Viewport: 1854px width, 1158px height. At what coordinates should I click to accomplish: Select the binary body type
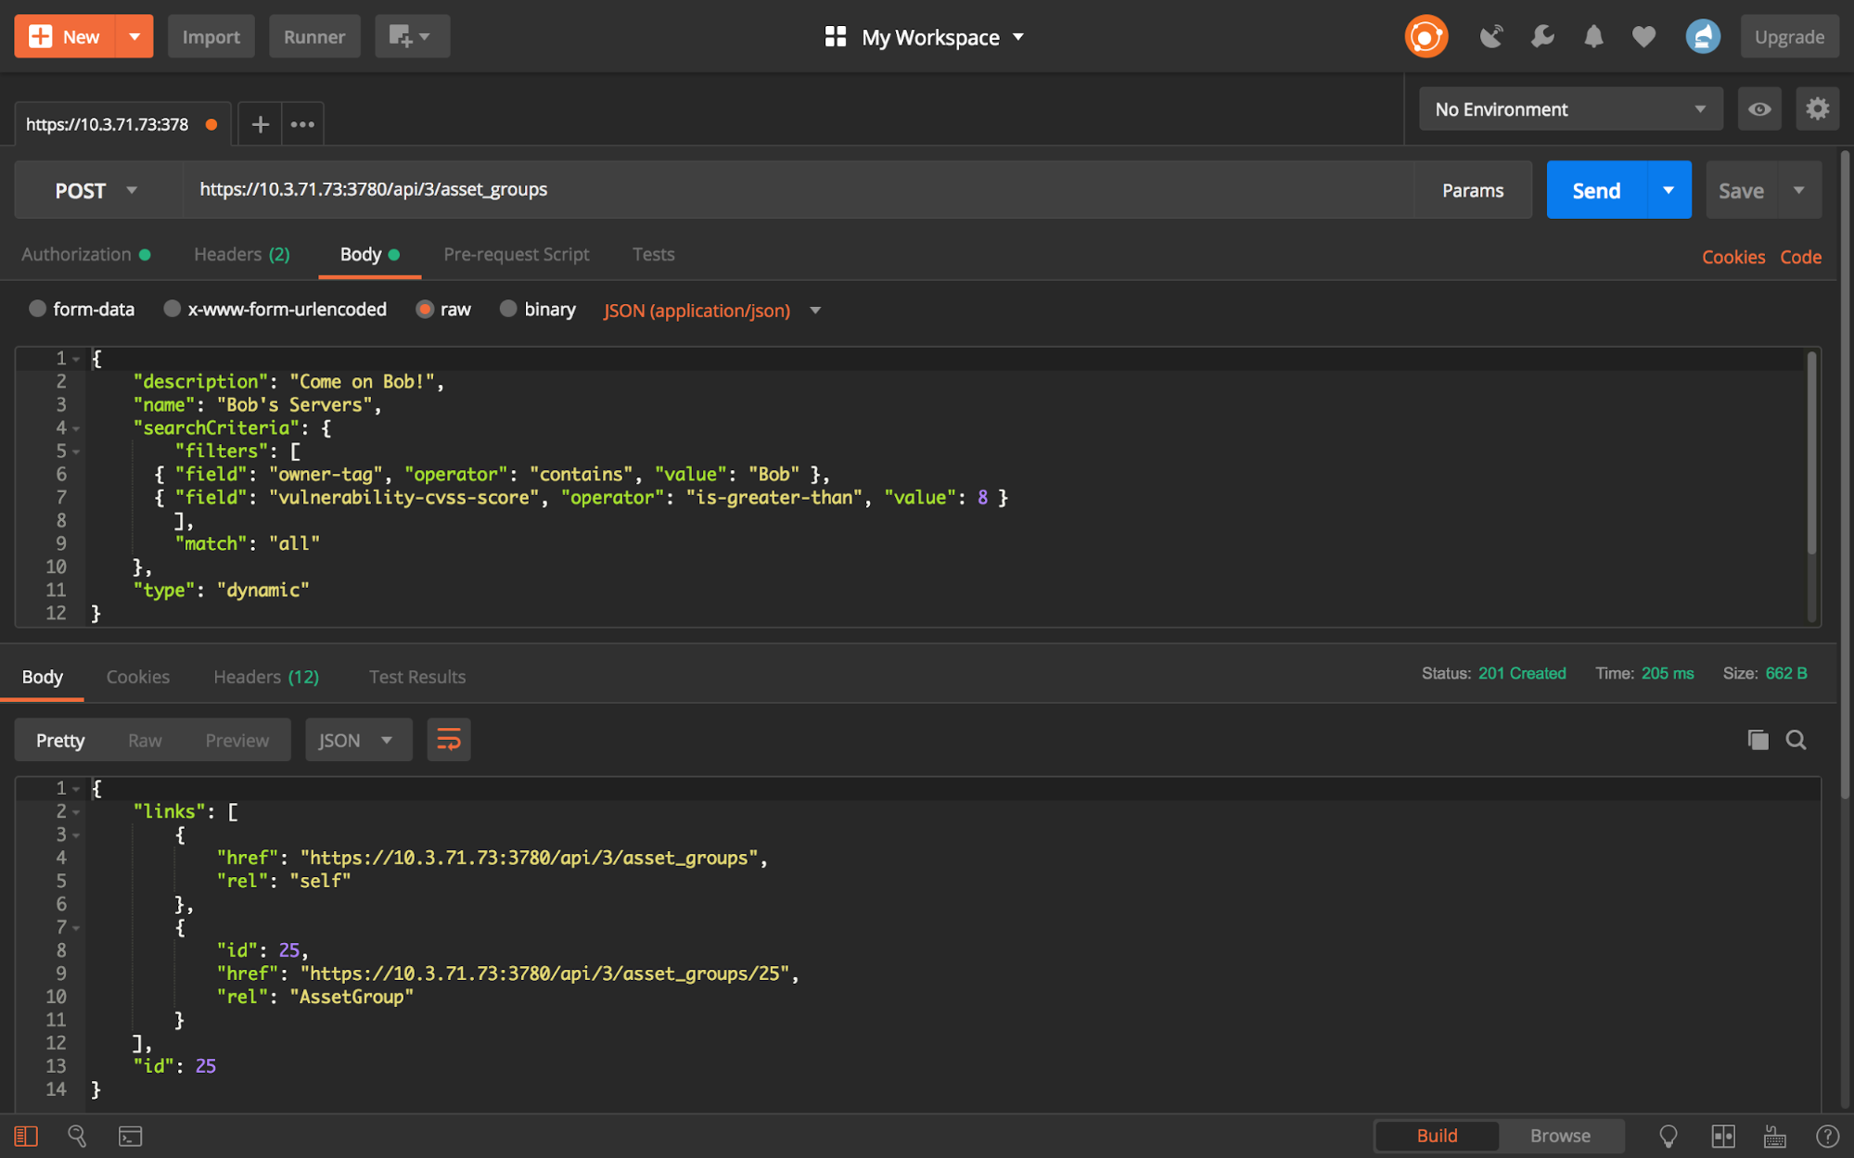[x=508, y=309]
